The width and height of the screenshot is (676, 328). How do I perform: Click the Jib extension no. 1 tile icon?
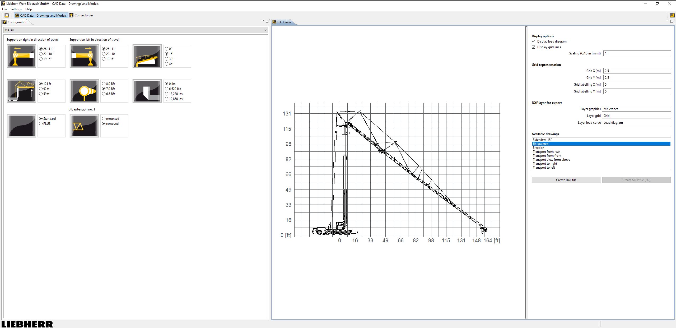tap(84, 126)
